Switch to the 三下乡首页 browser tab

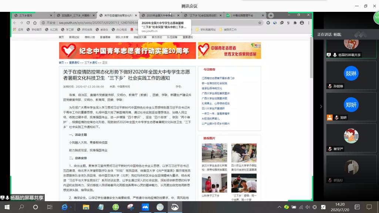(33, 16)
